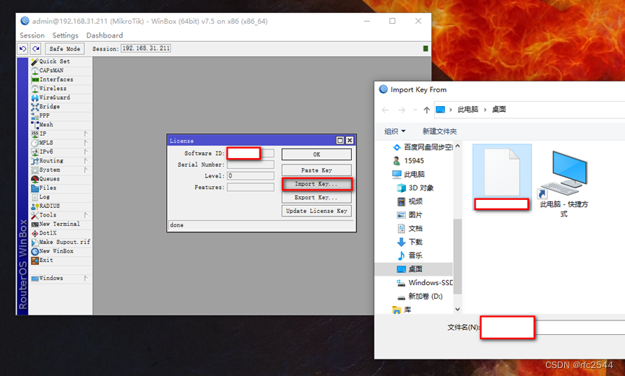Open Wireless section
This screenshot has width=625, height=376.
[61, 89]
